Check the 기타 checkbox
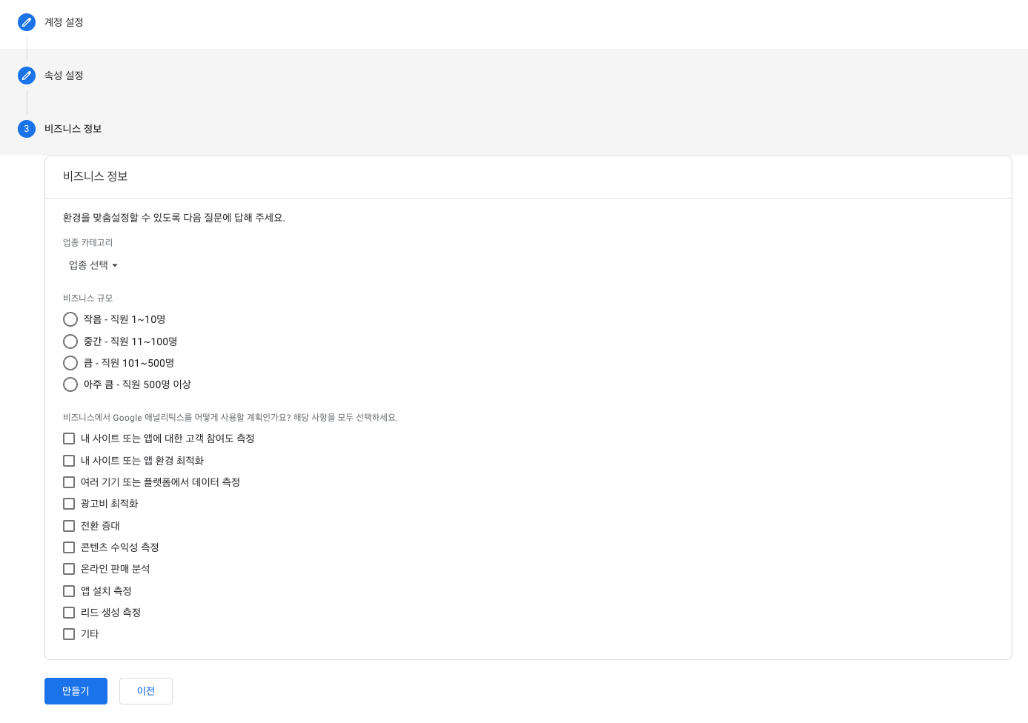 [x=69, y=634]
